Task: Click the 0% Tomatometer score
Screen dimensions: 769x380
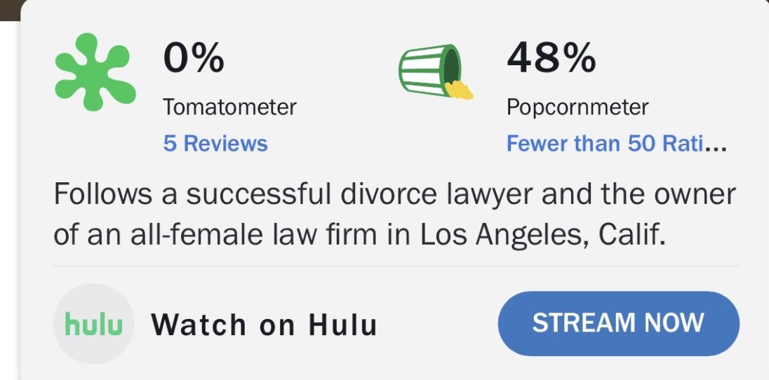Action: coord(194,59)
